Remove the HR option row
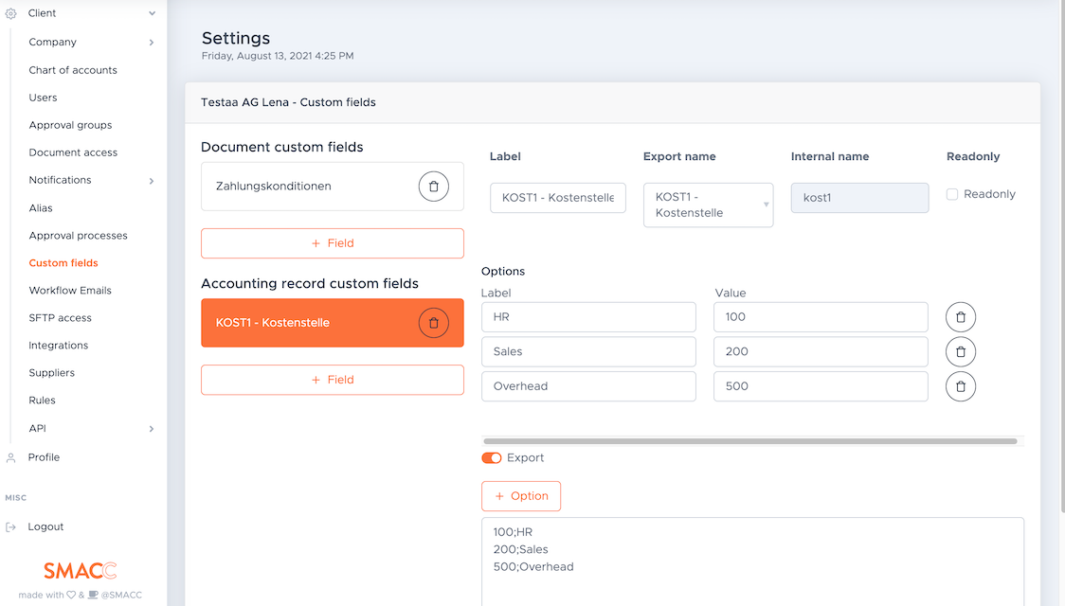 pyautogui.click(x=961, y=317)
